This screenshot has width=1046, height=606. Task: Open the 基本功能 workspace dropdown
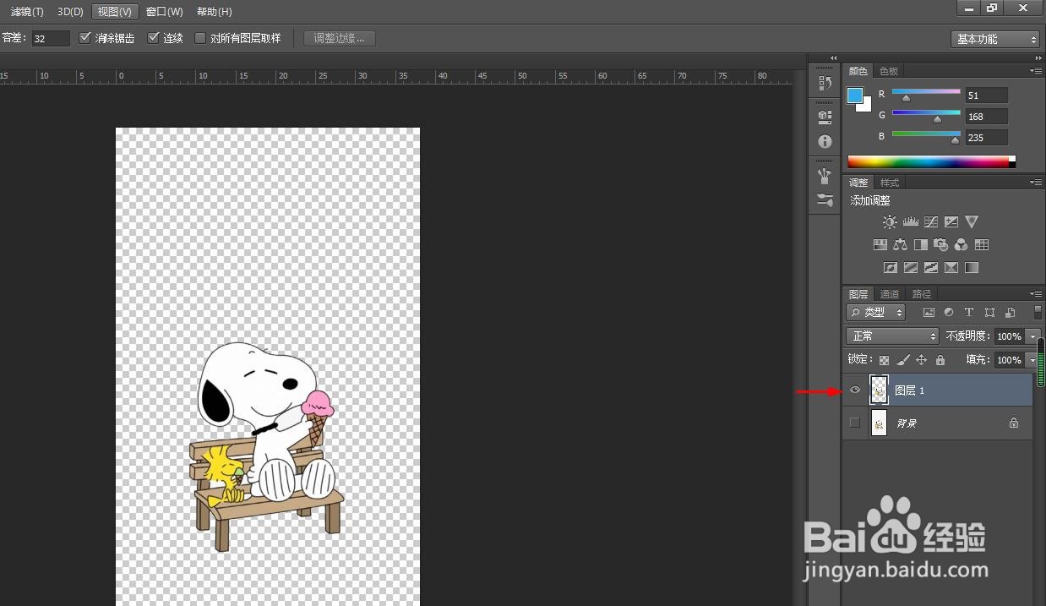point(995,39)
